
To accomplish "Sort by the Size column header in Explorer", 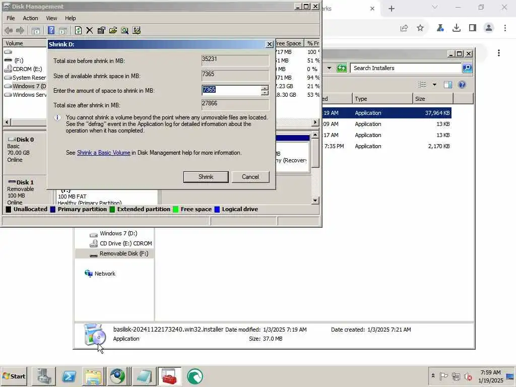I will (433, 99).
